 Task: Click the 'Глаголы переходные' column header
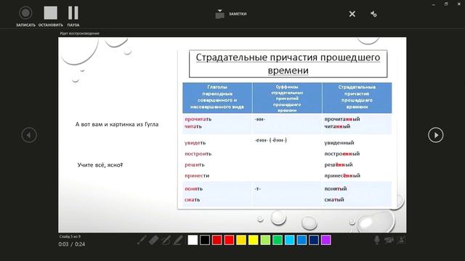[217, 97]
